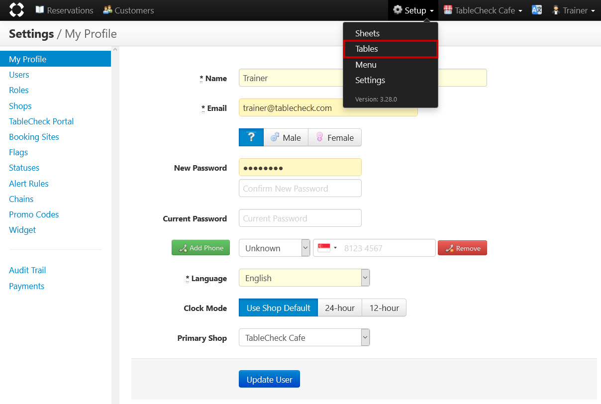The image size is (601, 404).
Task: Open the Alert Rules sidebar link
Action: [29, 184]
